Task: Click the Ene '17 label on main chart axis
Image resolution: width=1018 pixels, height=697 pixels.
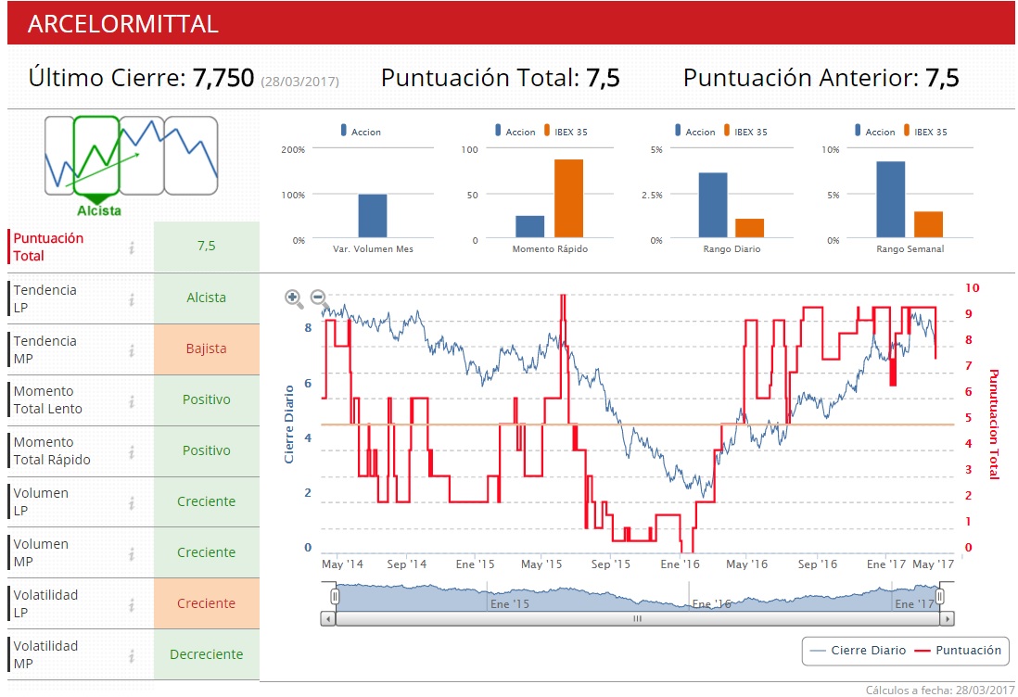Action: pos(885,564)
